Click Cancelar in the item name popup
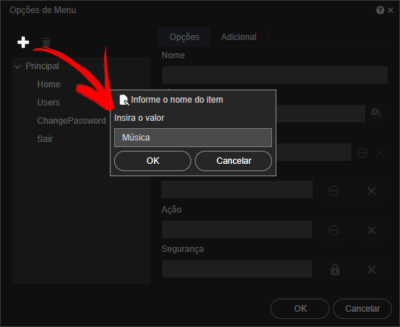The width and height of the screenshot is (400, 327). [x=233, y=161]
